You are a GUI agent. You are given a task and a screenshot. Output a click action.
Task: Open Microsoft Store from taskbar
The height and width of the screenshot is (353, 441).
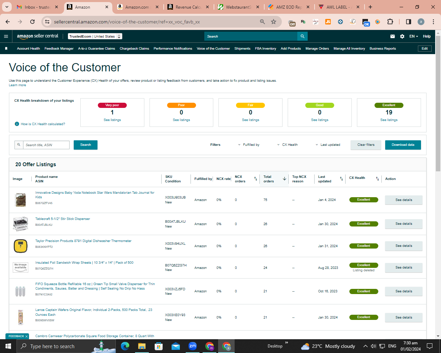point(159,346)
